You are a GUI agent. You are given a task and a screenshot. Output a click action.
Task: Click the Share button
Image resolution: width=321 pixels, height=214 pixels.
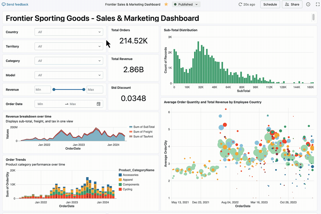tap(292, 4)
